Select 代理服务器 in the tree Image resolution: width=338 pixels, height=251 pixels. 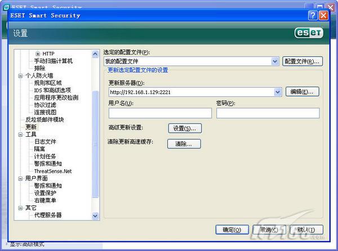pyautogui.click(x=48, y=215)
